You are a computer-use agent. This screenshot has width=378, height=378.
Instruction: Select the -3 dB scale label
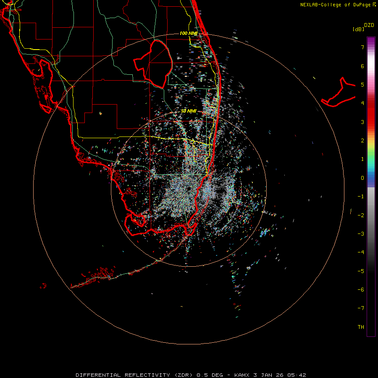pos(361,234)
